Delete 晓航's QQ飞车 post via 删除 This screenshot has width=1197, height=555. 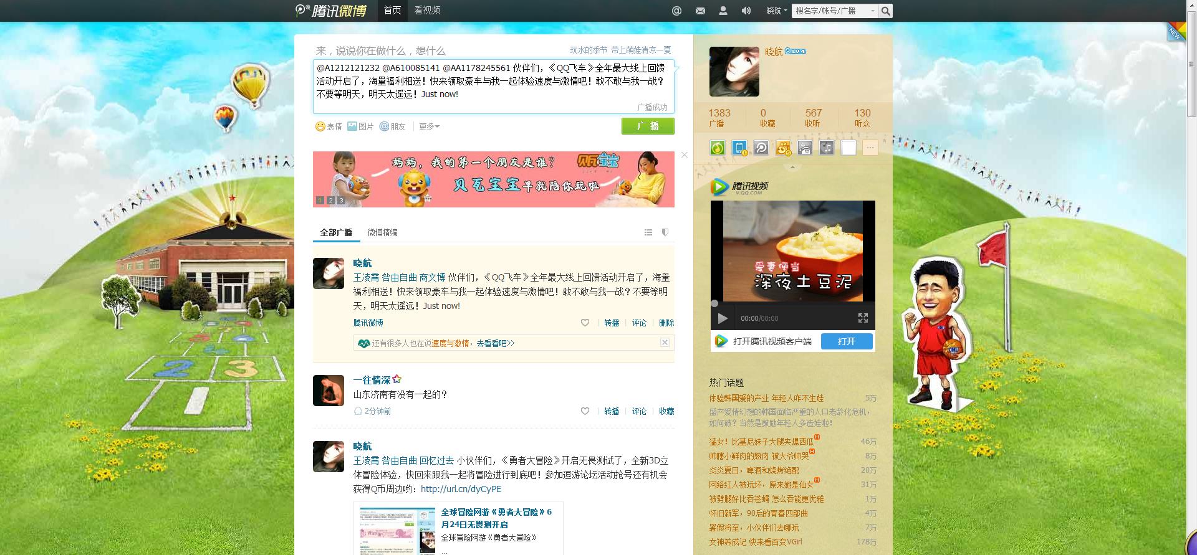666,323
